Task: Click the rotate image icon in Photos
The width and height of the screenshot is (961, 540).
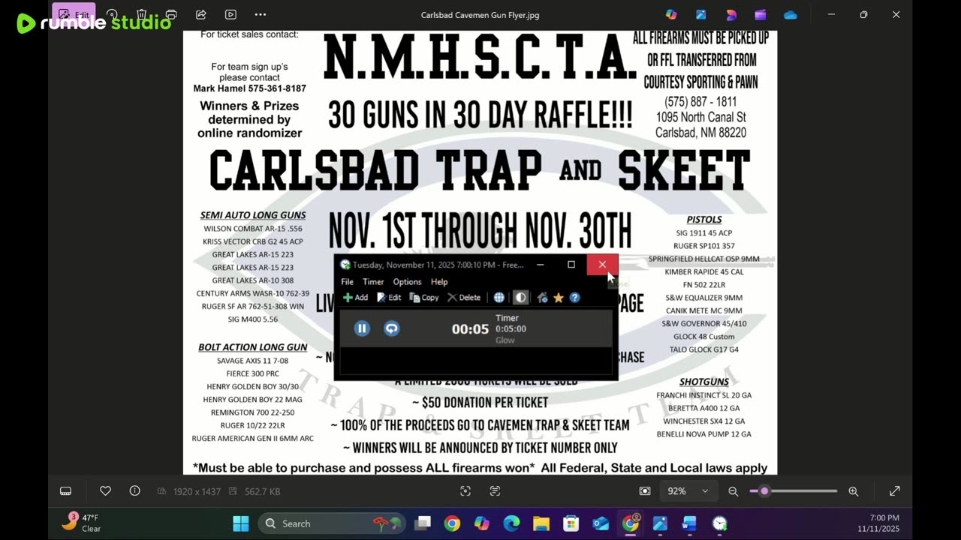Action: (x=112, y=14)
